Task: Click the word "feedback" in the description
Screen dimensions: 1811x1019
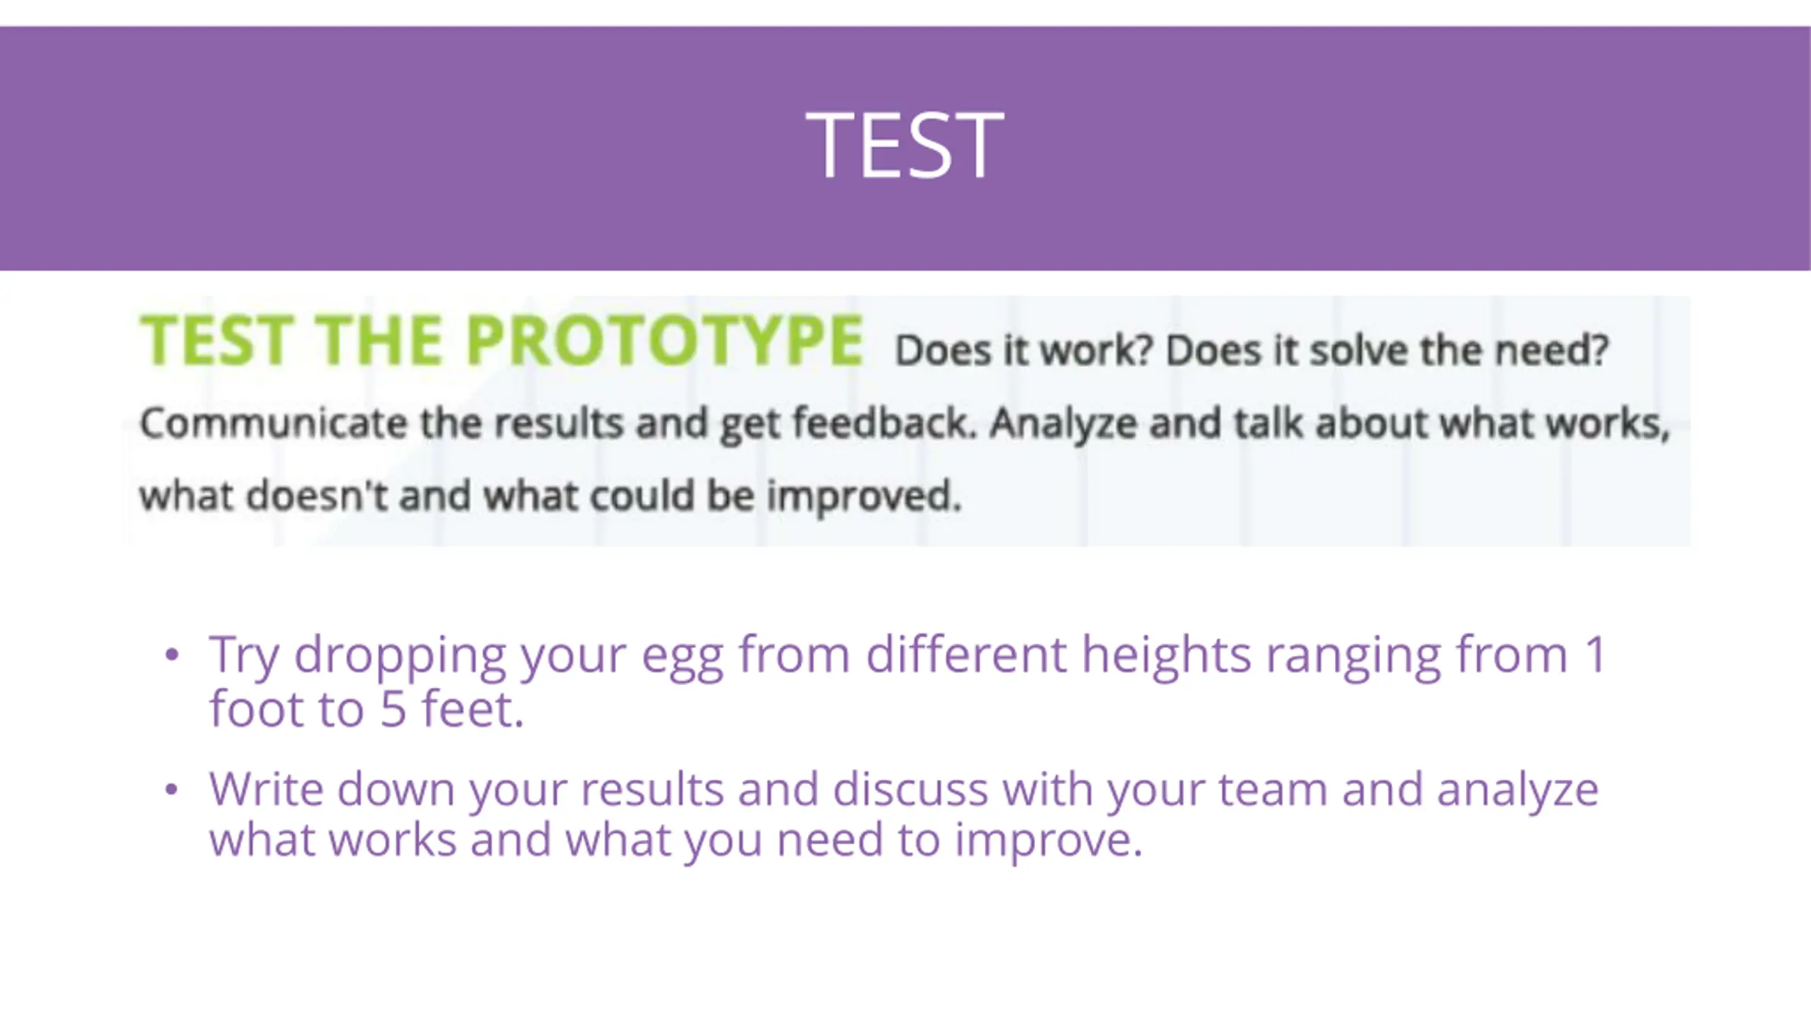Action: pyautogui.click(x=884, y=424)
